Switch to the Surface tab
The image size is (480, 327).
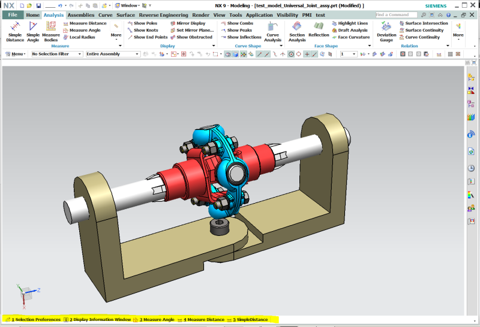tap(125, 15)
